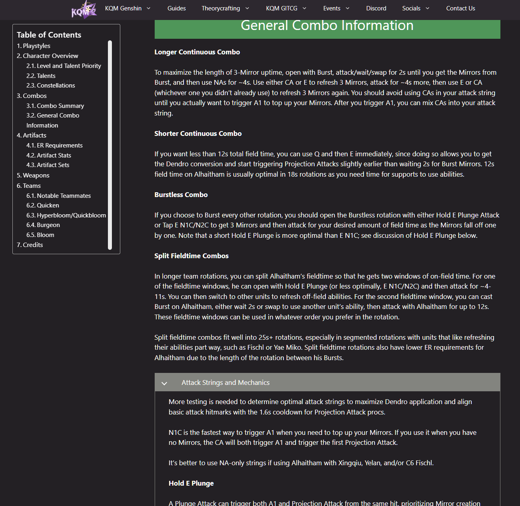Screen dimensions: 520x506
Task: Click the Longer Continuous Combo heading
Action: point(197,52)
